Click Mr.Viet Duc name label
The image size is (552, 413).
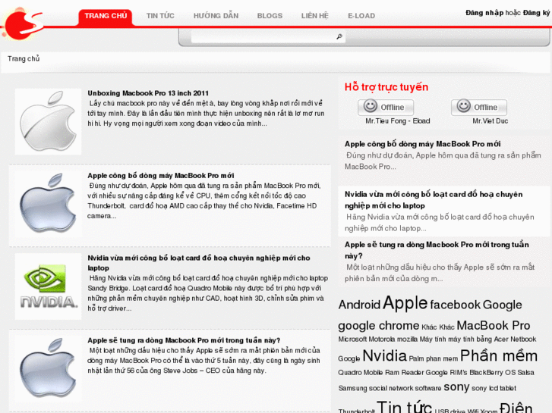[490, 121]
